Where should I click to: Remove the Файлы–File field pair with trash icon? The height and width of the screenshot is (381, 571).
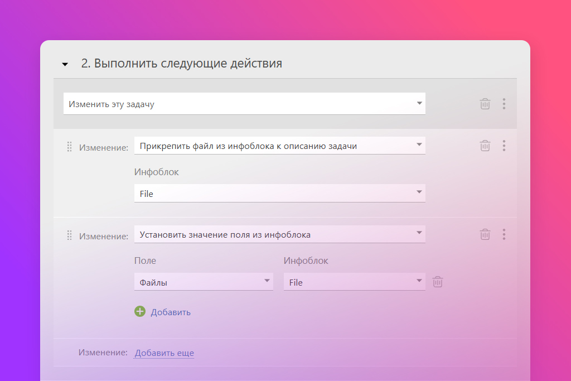click(438, 282)
